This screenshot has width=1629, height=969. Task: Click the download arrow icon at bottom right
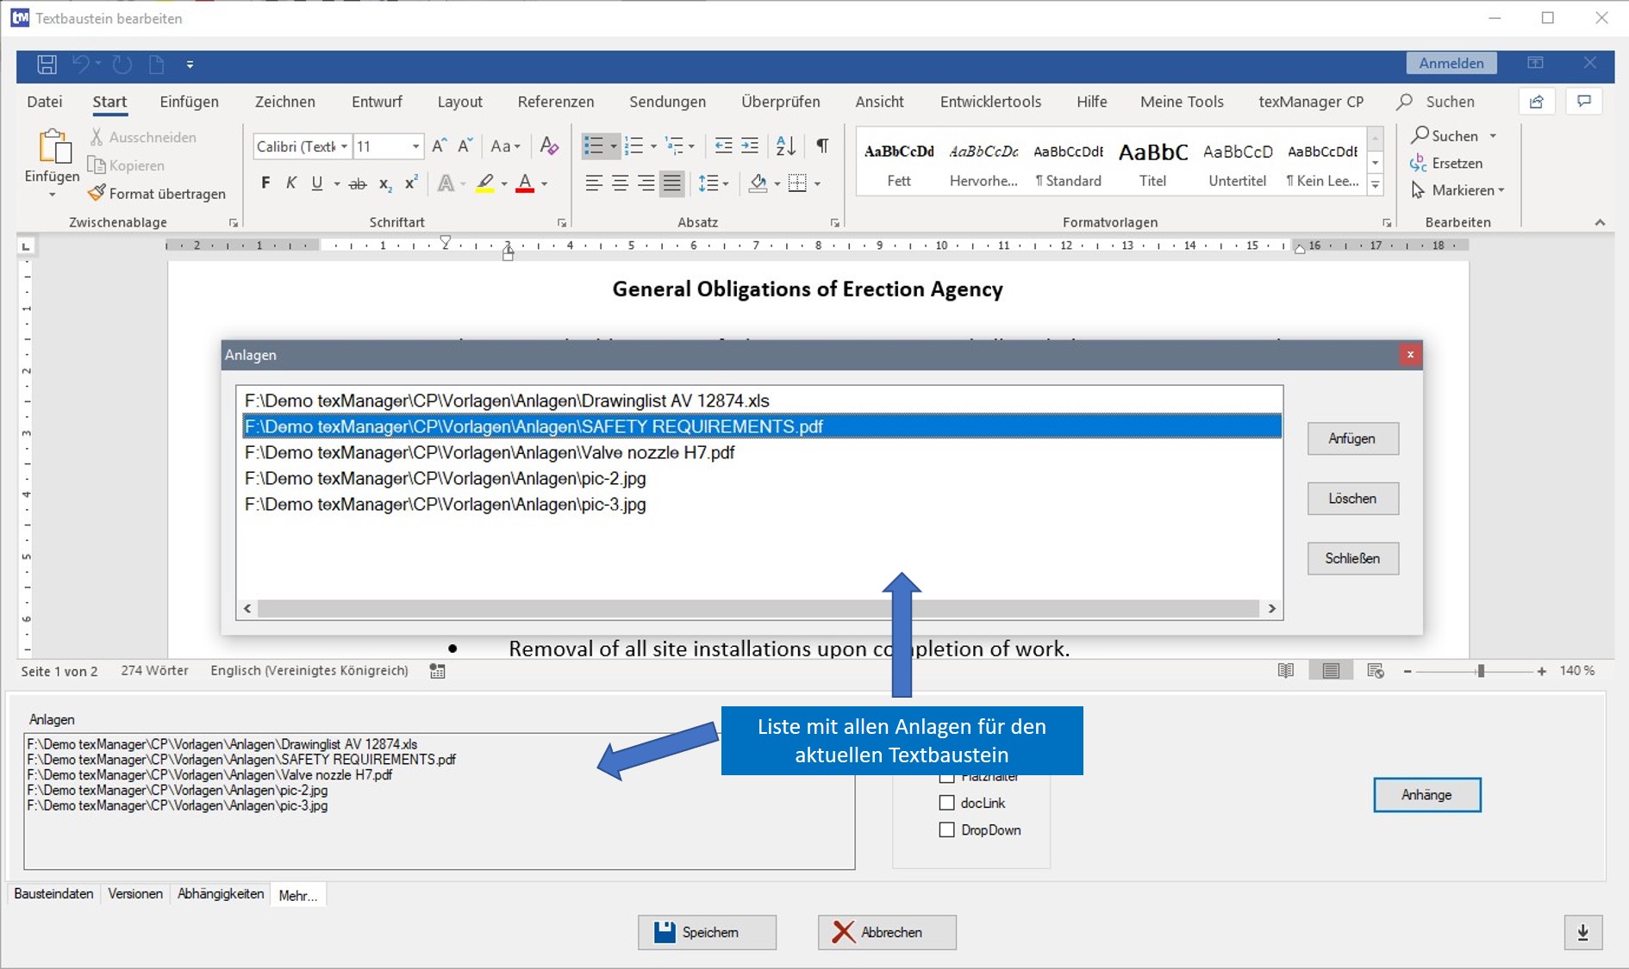tap(1583, 933)
